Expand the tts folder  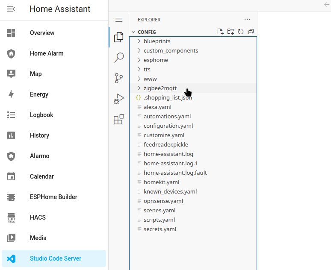[193, 69]
